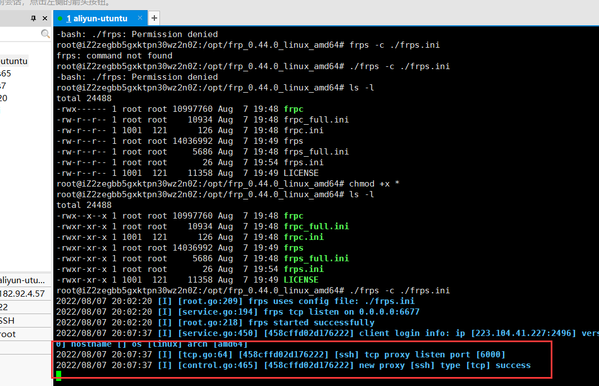Click the root username property value
Viewport: 599px width, 386px height.
pos(8,334)
